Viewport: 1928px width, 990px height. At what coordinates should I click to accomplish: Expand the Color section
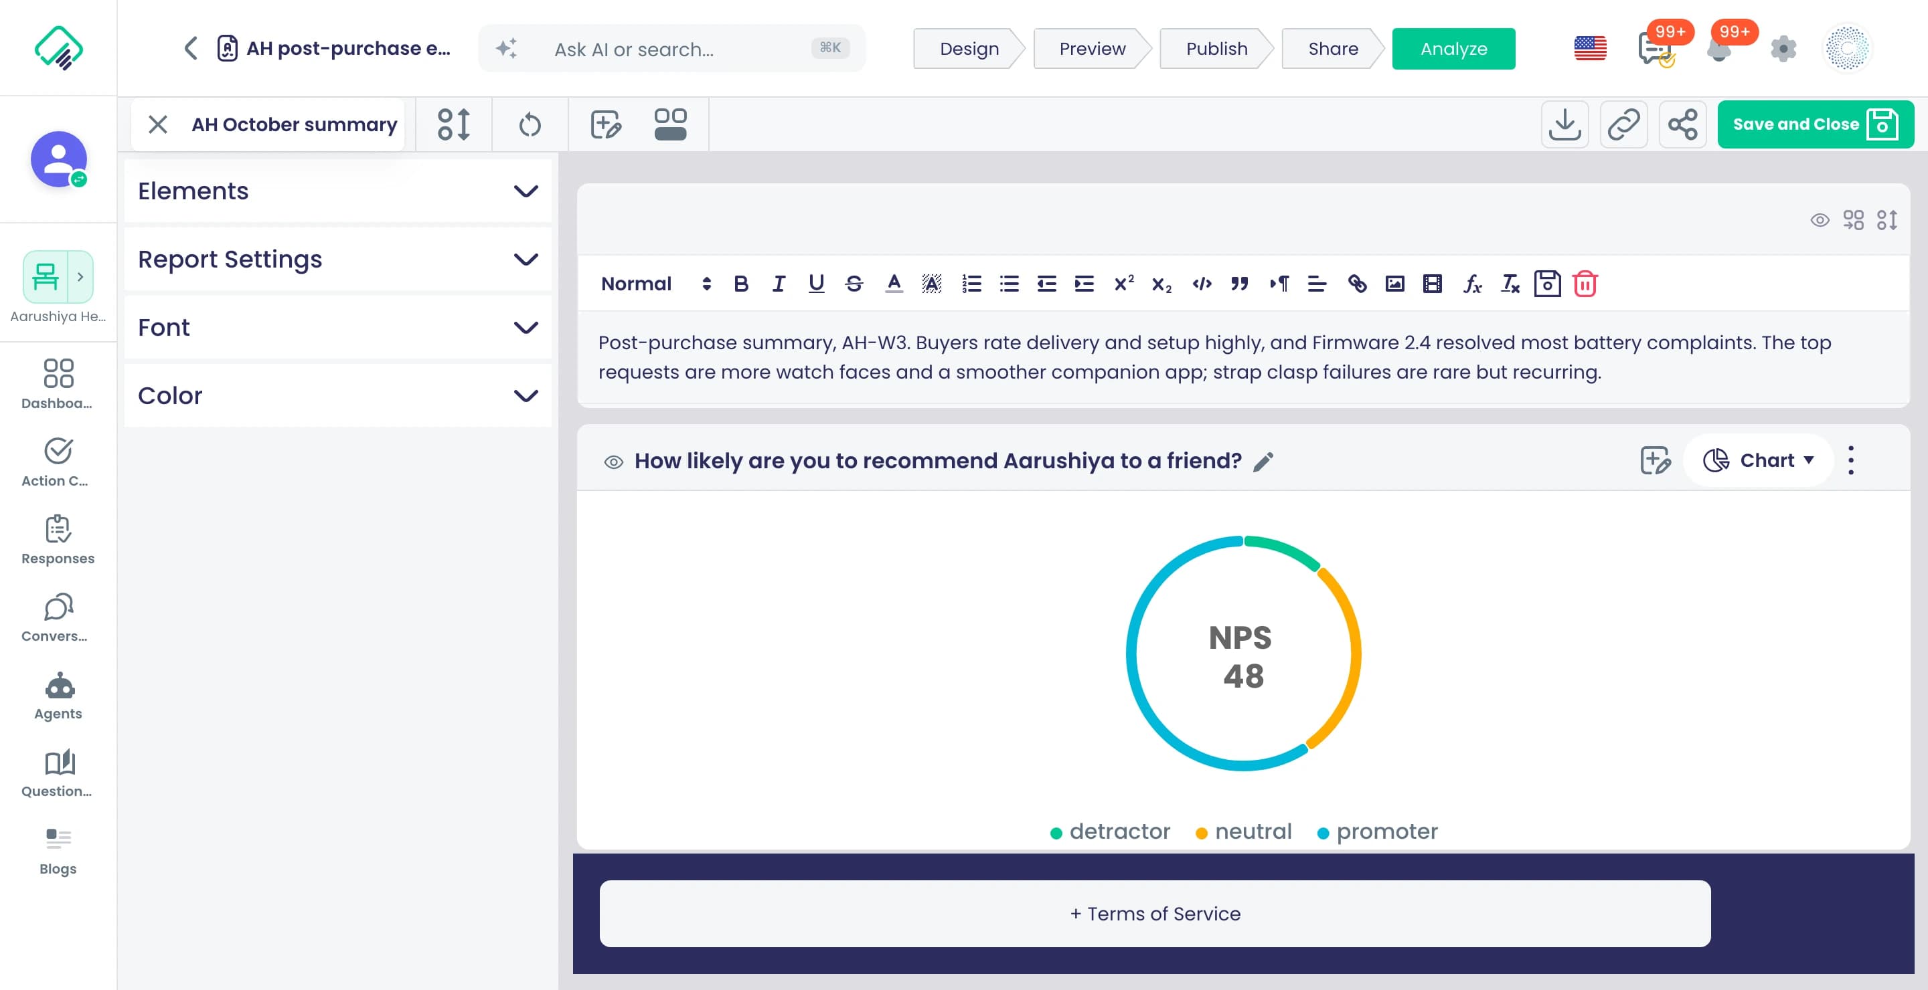(337, 395)
